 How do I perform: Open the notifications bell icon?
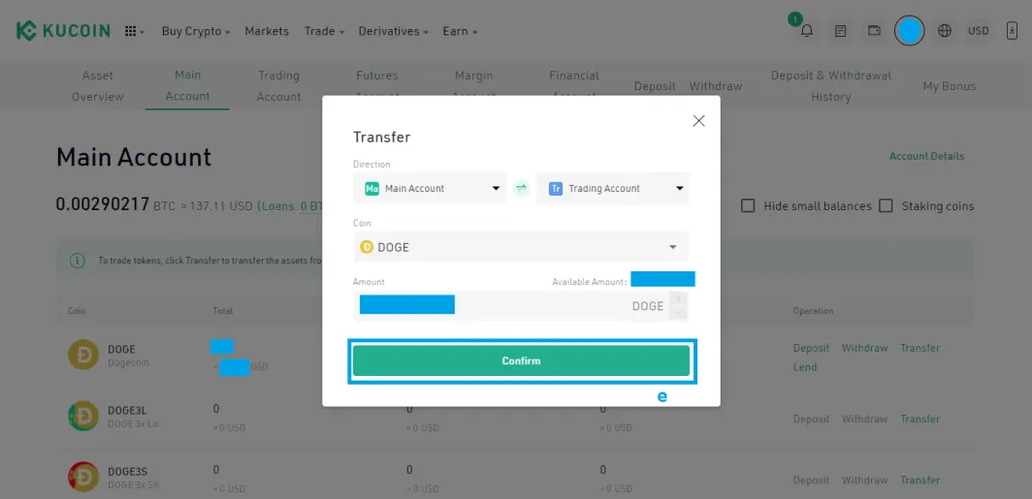click(x=806, y=31)
